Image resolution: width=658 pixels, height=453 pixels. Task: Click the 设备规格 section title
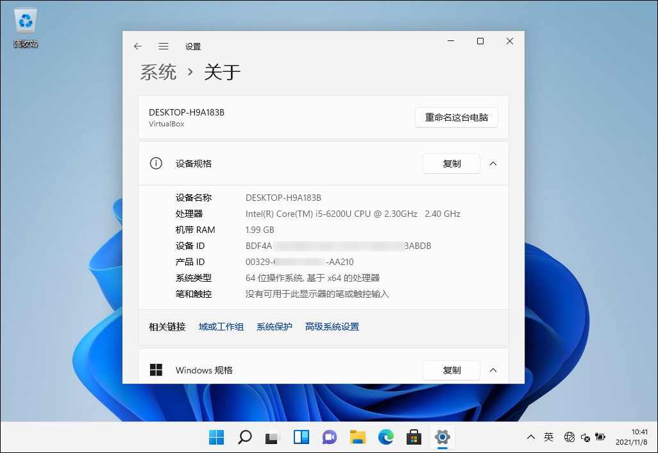194,164
